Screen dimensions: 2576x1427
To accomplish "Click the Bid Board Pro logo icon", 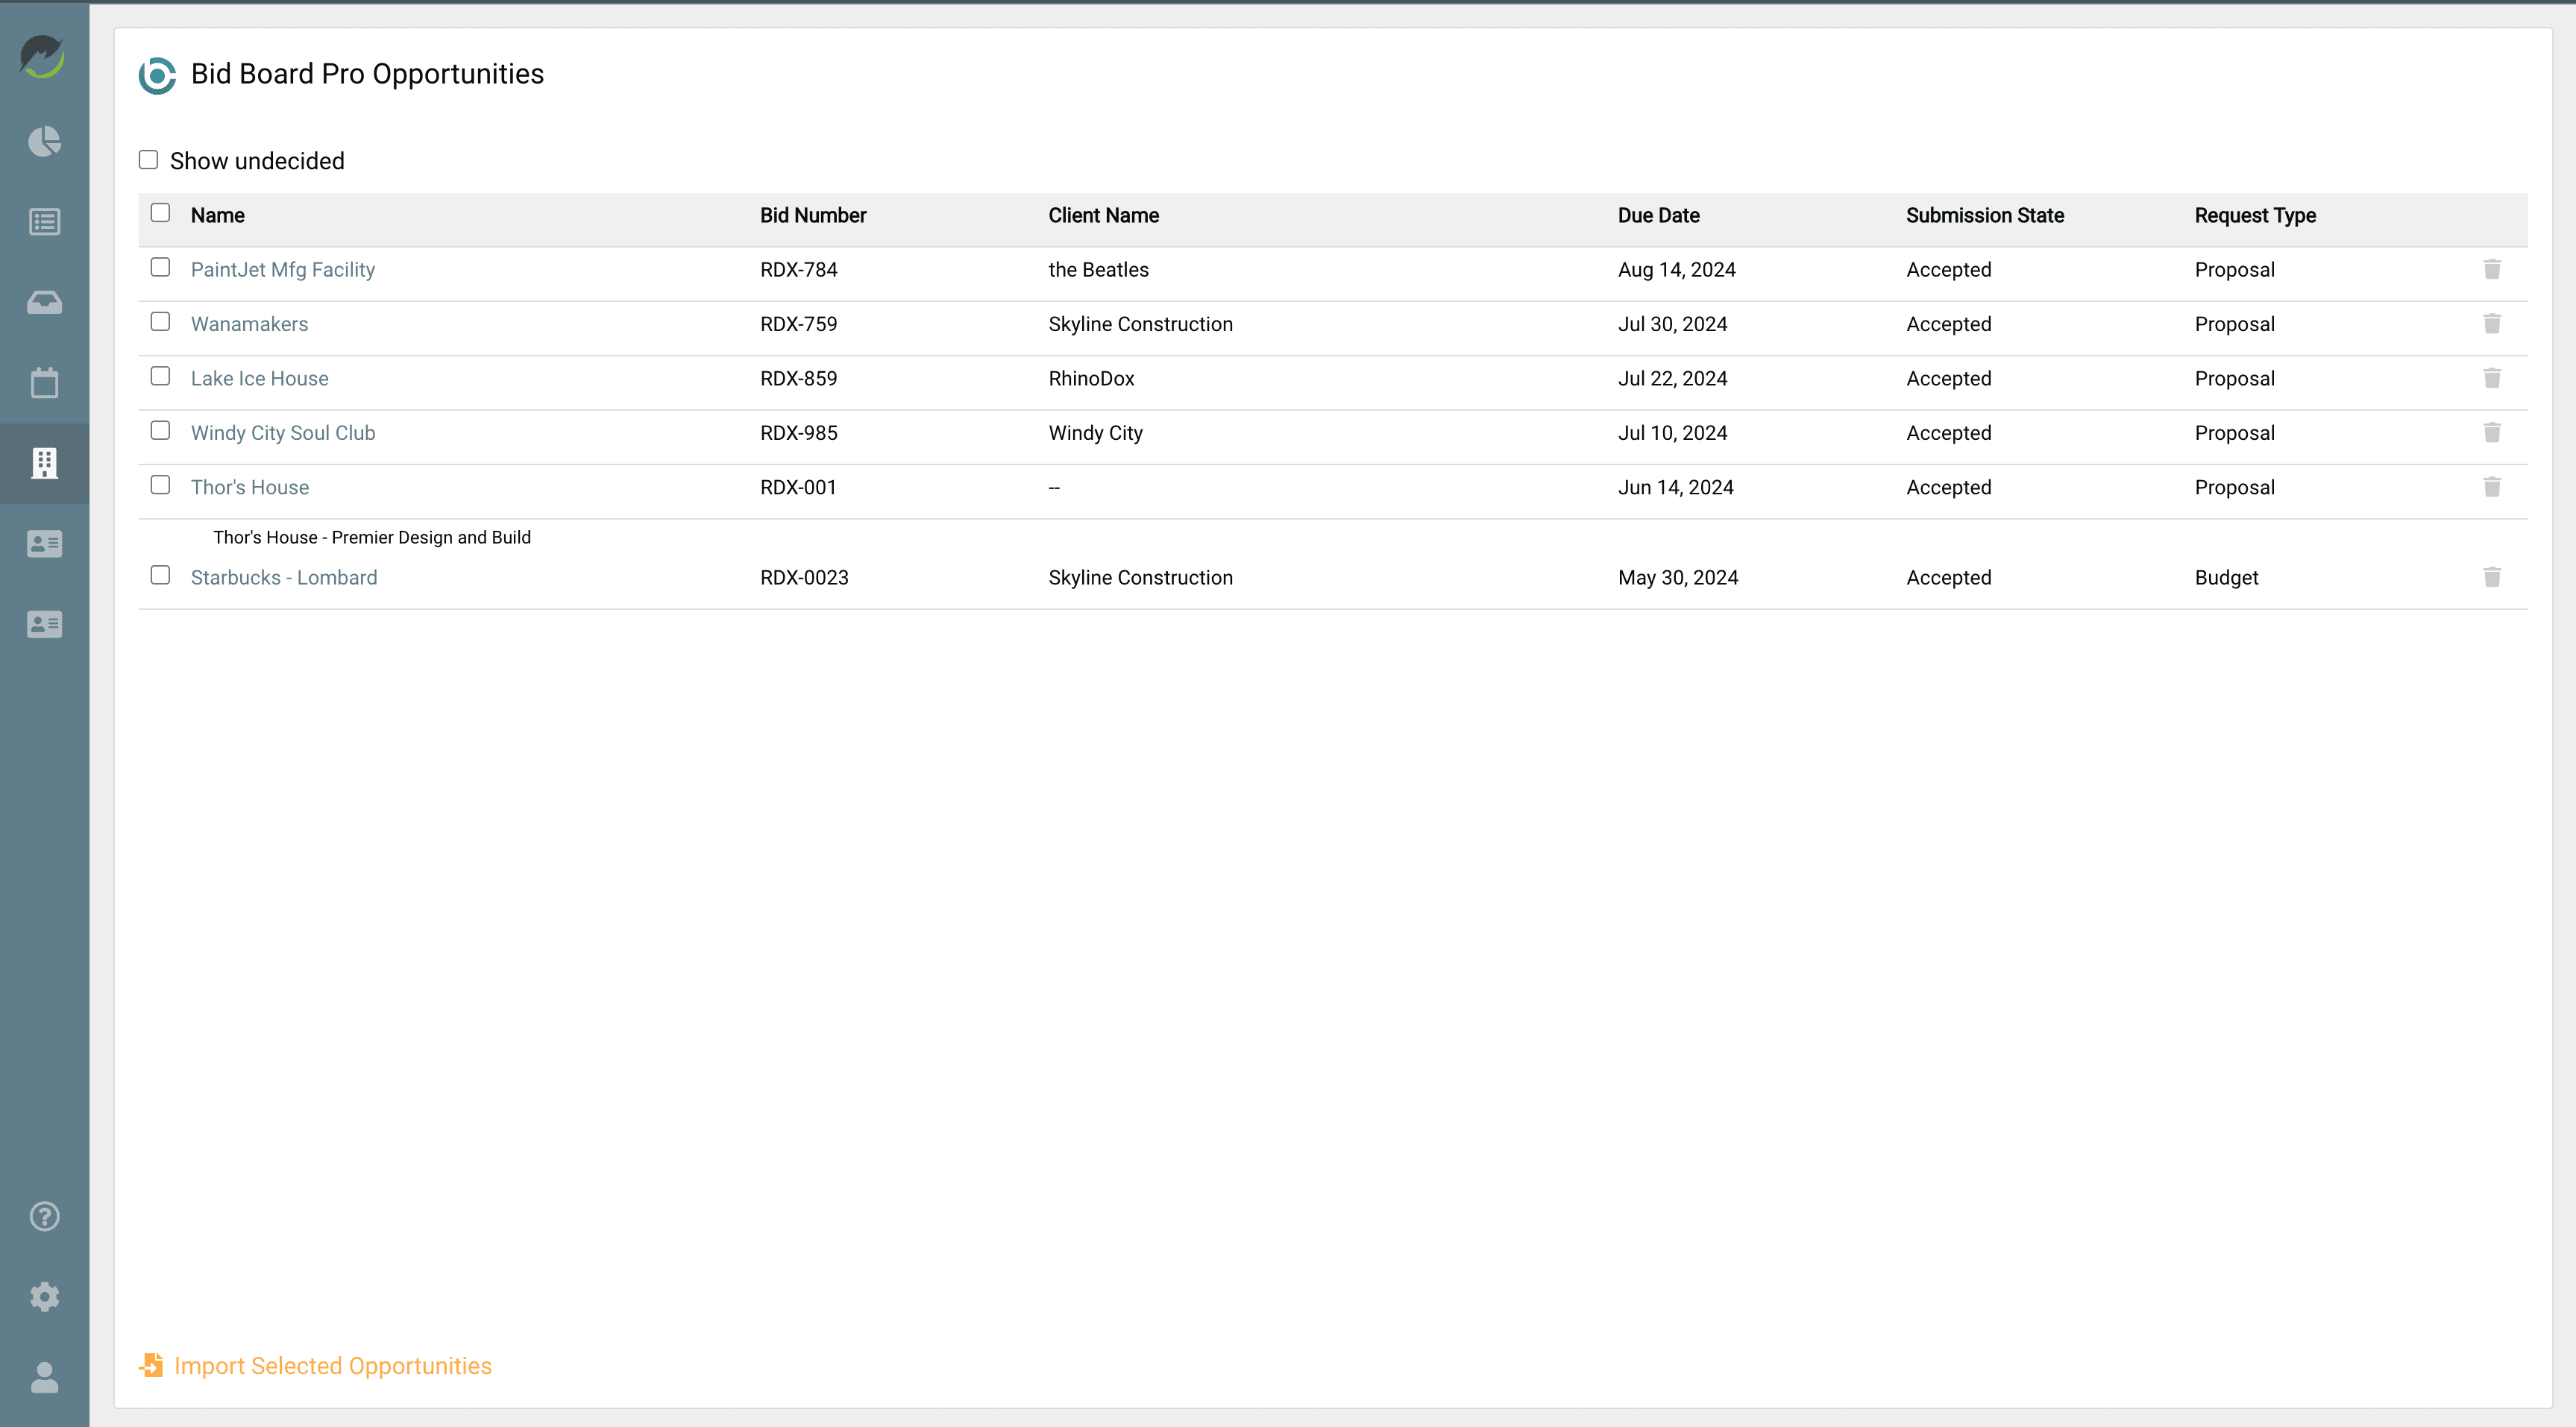I will point(157,75).
